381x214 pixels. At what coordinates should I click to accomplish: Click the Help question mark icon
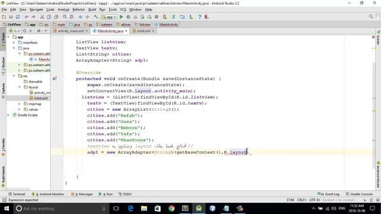click(x=199, y=17)
